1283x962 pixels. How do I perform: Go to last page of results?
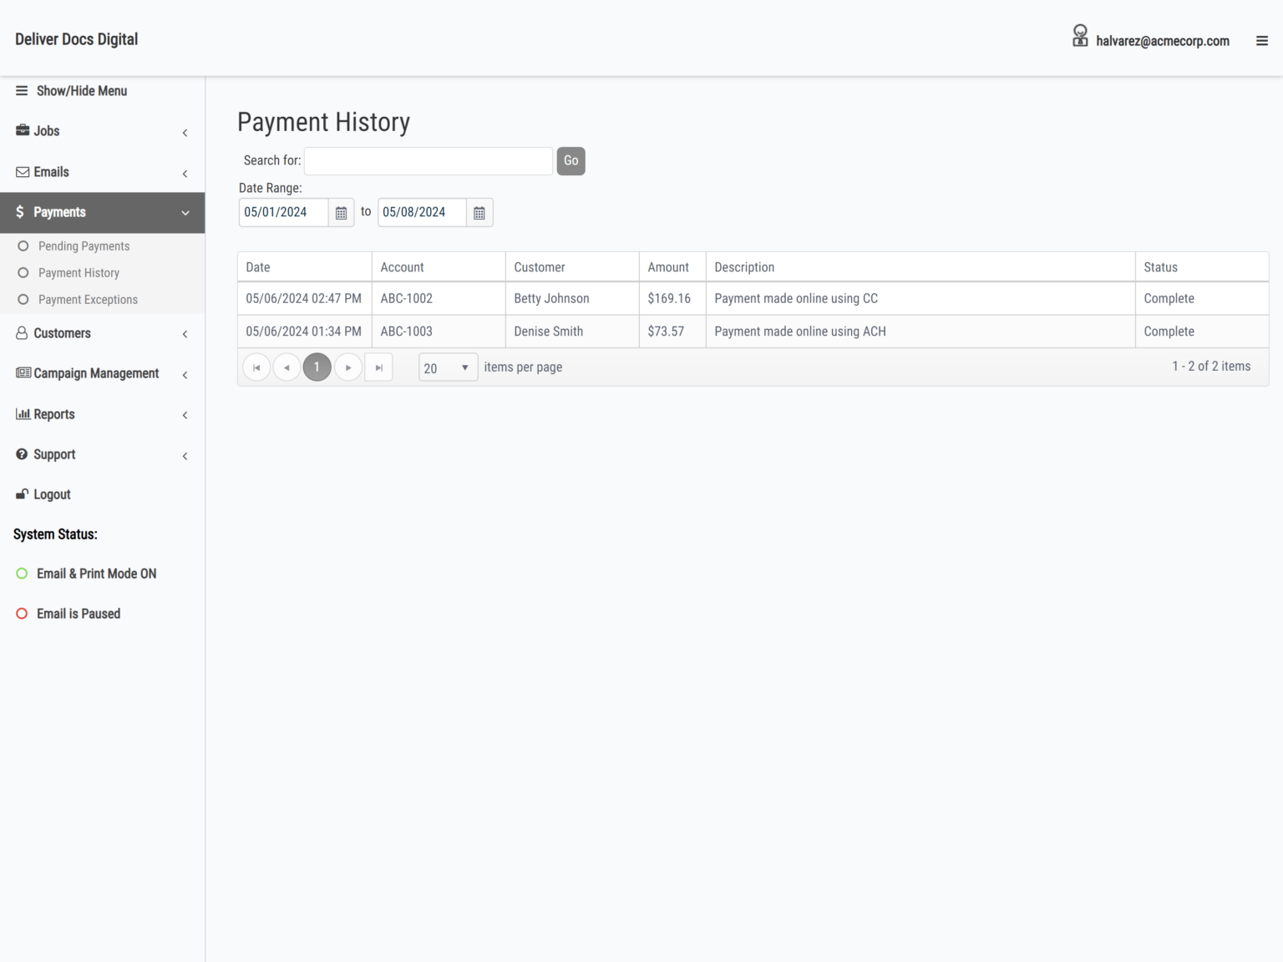point(378,367)
